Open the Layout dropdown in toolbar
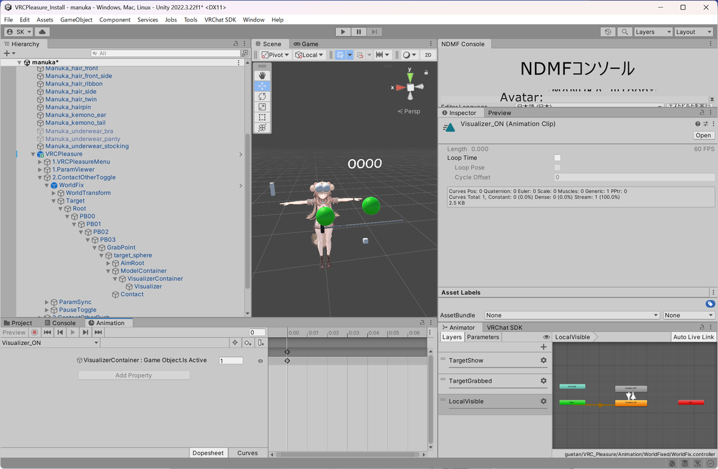 (694, 32)
